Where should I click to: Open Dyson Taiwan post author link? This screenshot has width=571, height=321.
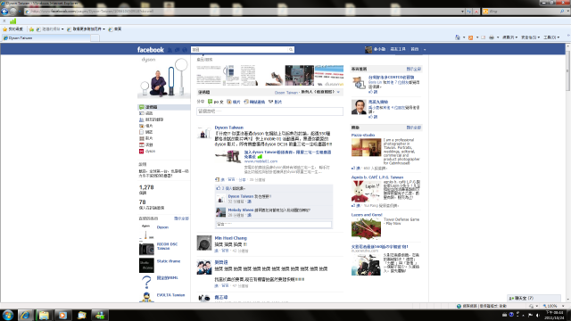click(x=228, y=128)
